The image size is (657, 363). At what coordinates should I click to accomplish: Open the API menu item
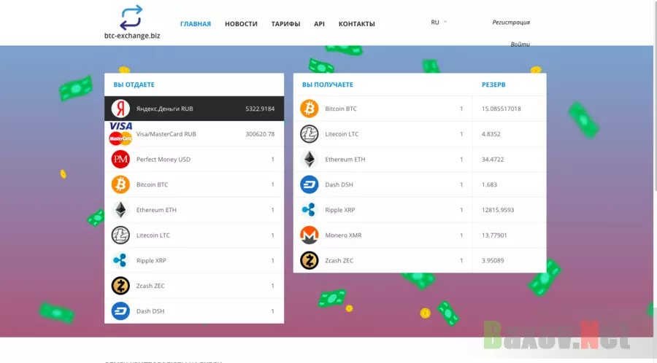click(319, 24)
